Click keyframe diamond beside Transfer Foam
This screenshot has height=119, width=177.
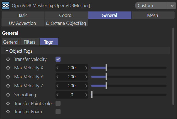pyautogui.click(x=8, y=112)
